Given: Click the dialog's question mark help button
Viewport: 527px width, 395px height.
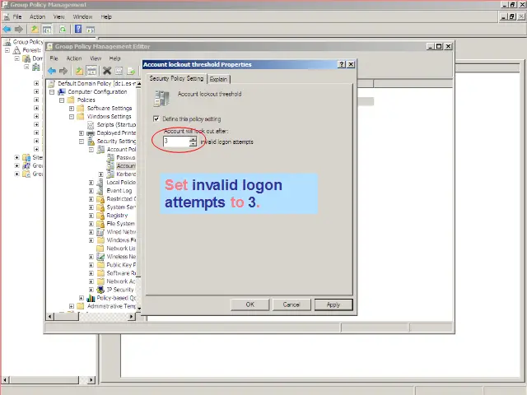Looking at the screenshot, I should click(x=342, y=64).
